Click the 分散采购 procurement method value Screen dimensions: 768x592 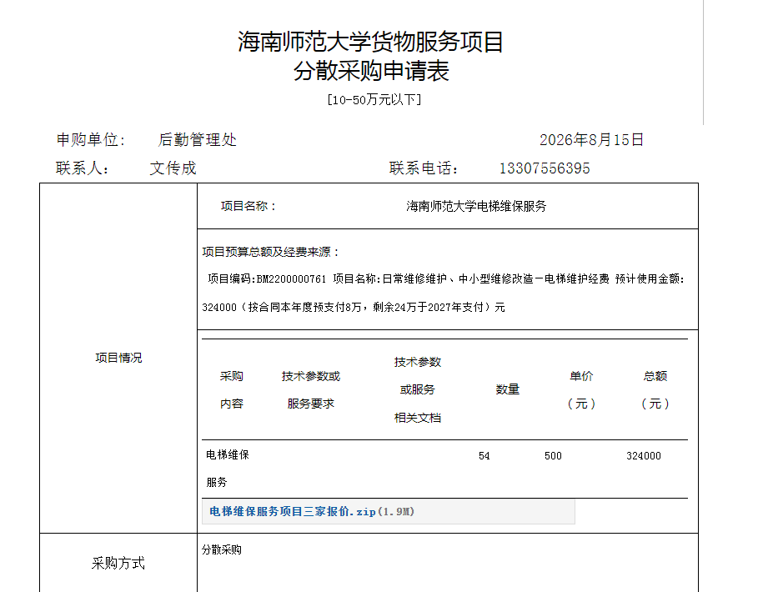pos(221,549)
